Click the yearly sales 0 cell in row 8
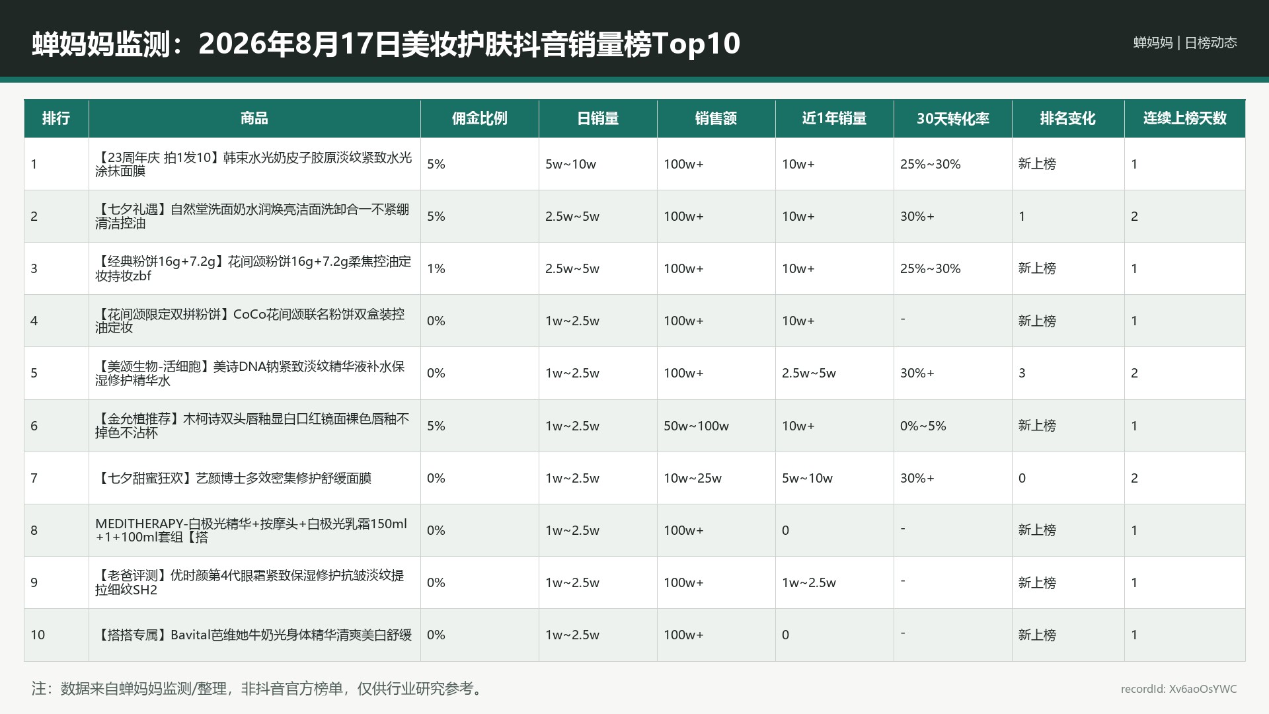 coord(835,530)
